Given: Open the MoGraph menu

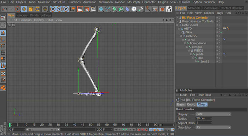Looking at the screenshot, I should [x=133, y=2].
